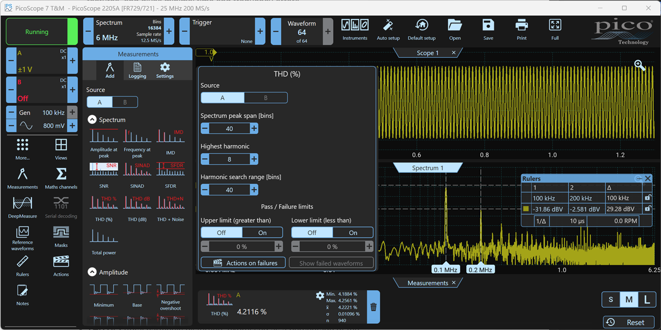
Task: Close the Rulers panel
Action: 648,178
